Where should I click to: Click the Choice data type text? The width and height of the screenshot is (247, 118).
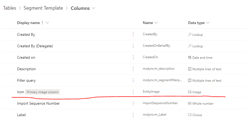(197, 115)
